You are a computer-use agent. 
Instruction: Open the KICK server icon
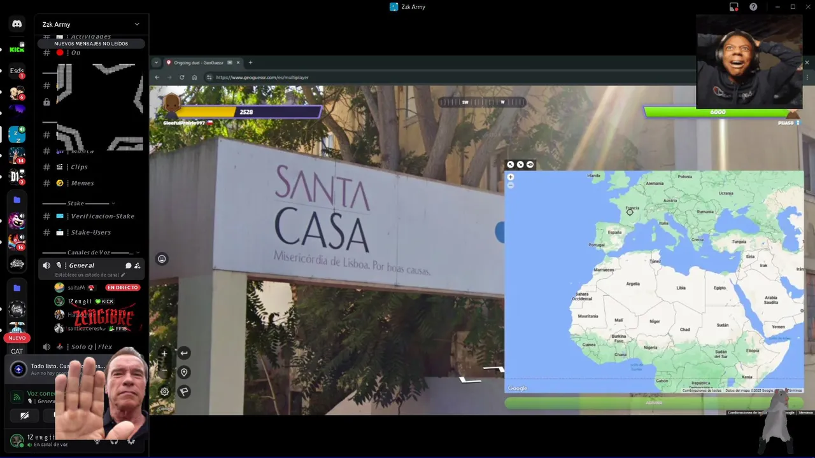pyautogui.click(x=17, y=49)
